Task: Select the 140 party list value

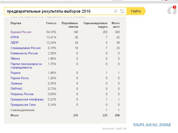Action: [76, 32]
